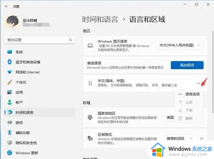Select 语言选项 from the context menu
The height and width of the screenshot is (159, 214).
pyautogui.click(x=189, y=94)
